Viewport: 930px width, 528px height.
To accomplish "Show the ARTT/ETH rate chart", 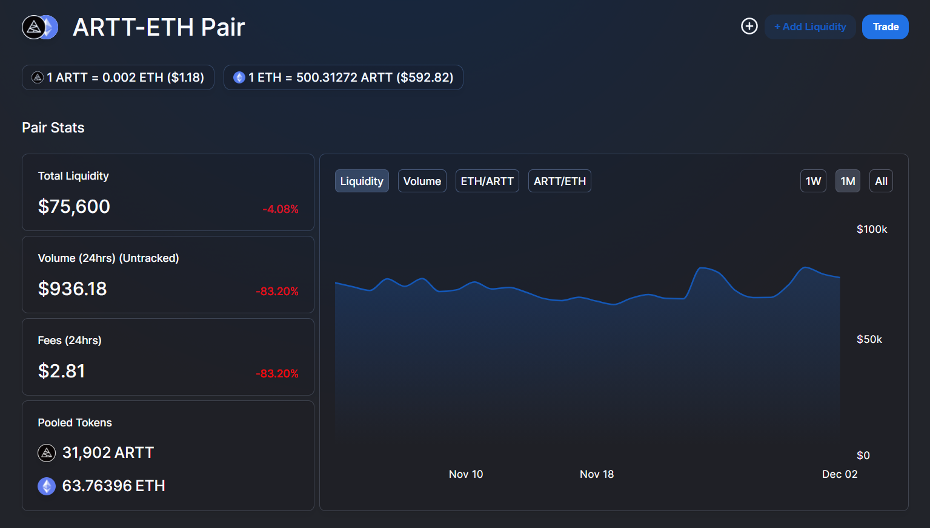I will click(560, 181).
